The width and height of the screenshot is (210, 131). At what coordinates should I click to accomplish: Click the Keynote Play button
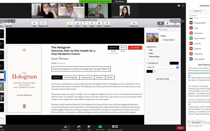[x=34, y=23]
